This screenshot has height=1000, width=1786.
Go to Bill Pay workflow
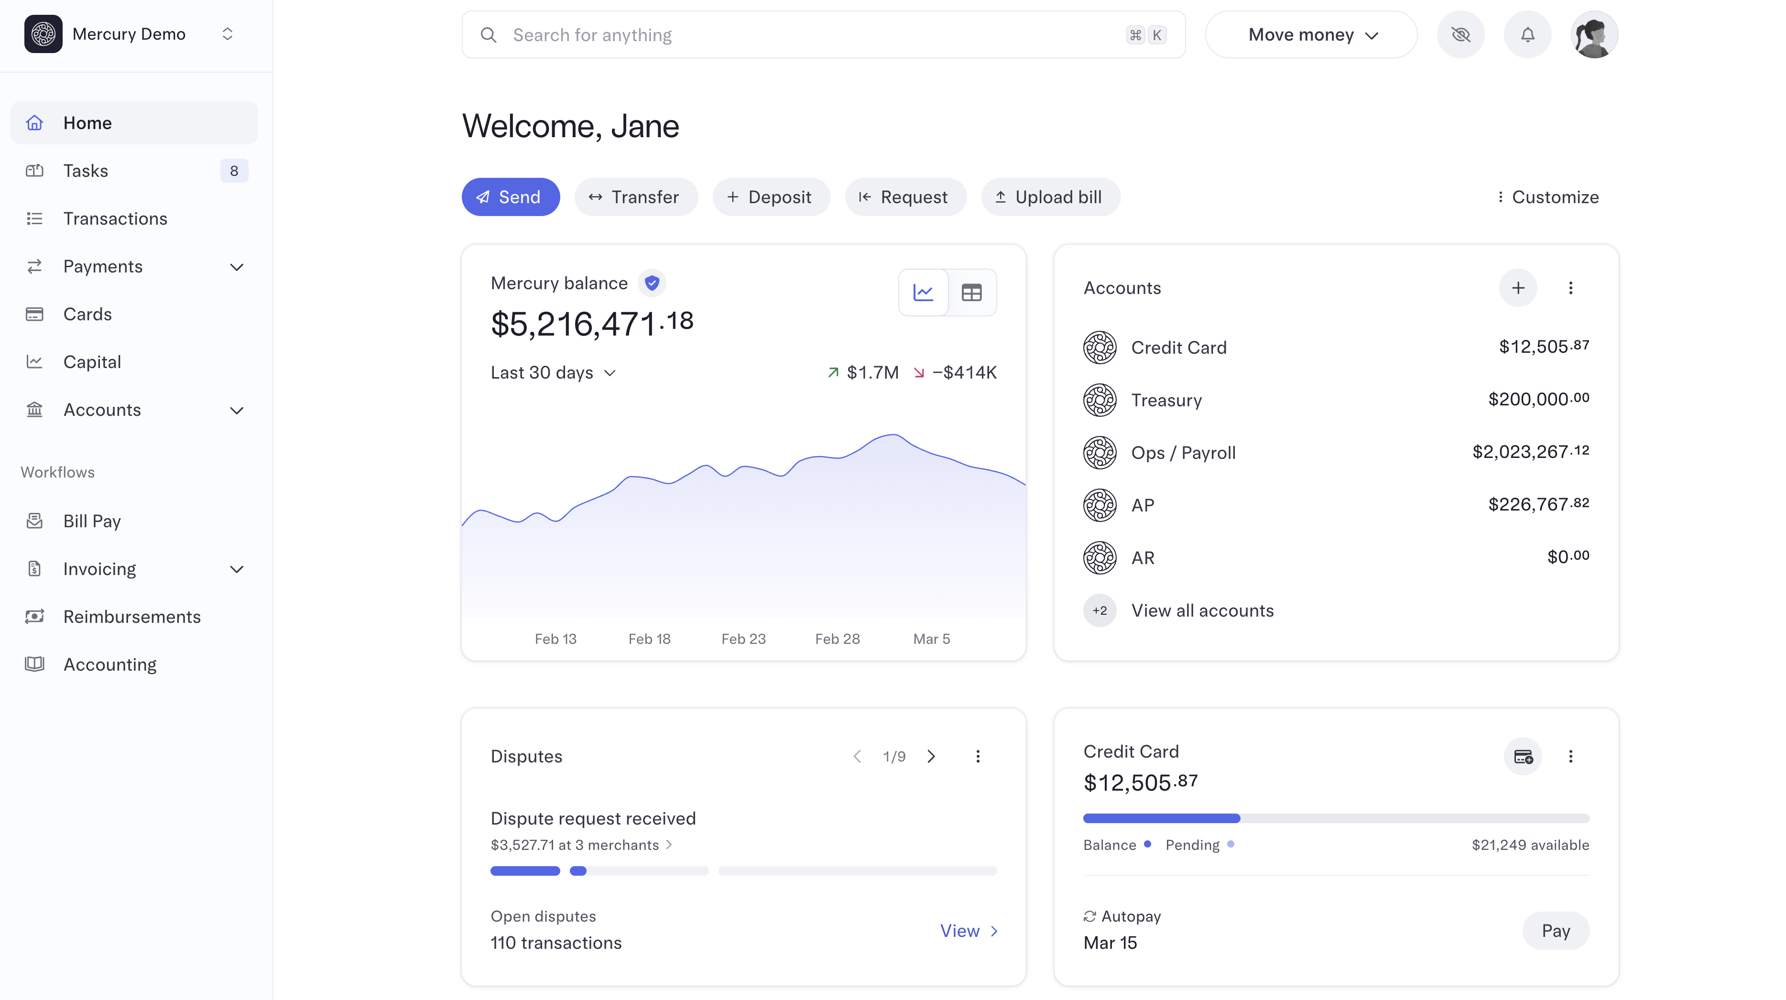coord(91,522)
